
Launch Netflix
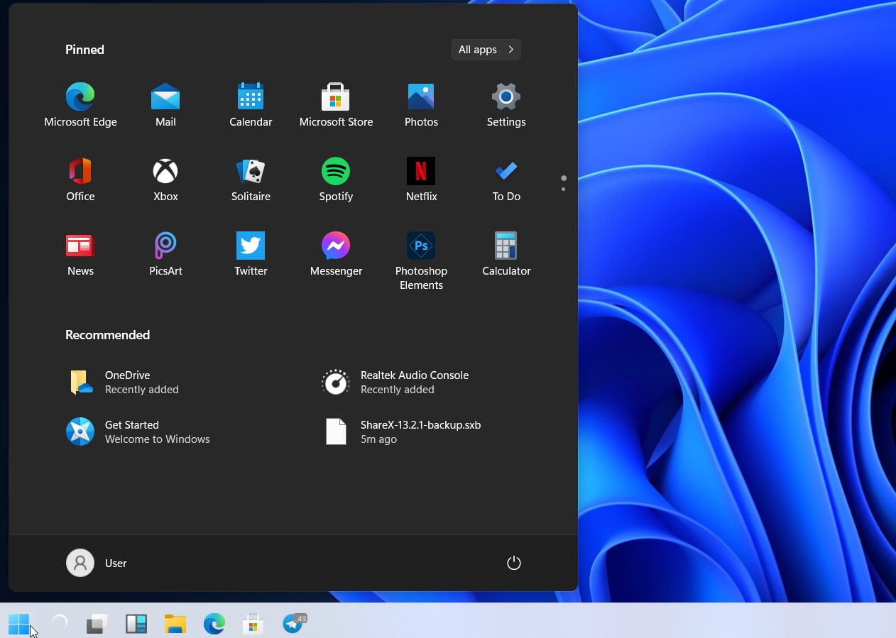point(421,179)
